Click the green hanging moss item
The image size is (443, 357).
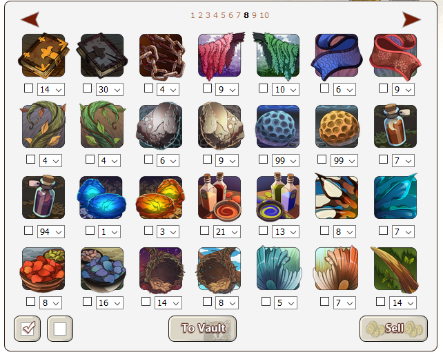(x=277, y=56)
